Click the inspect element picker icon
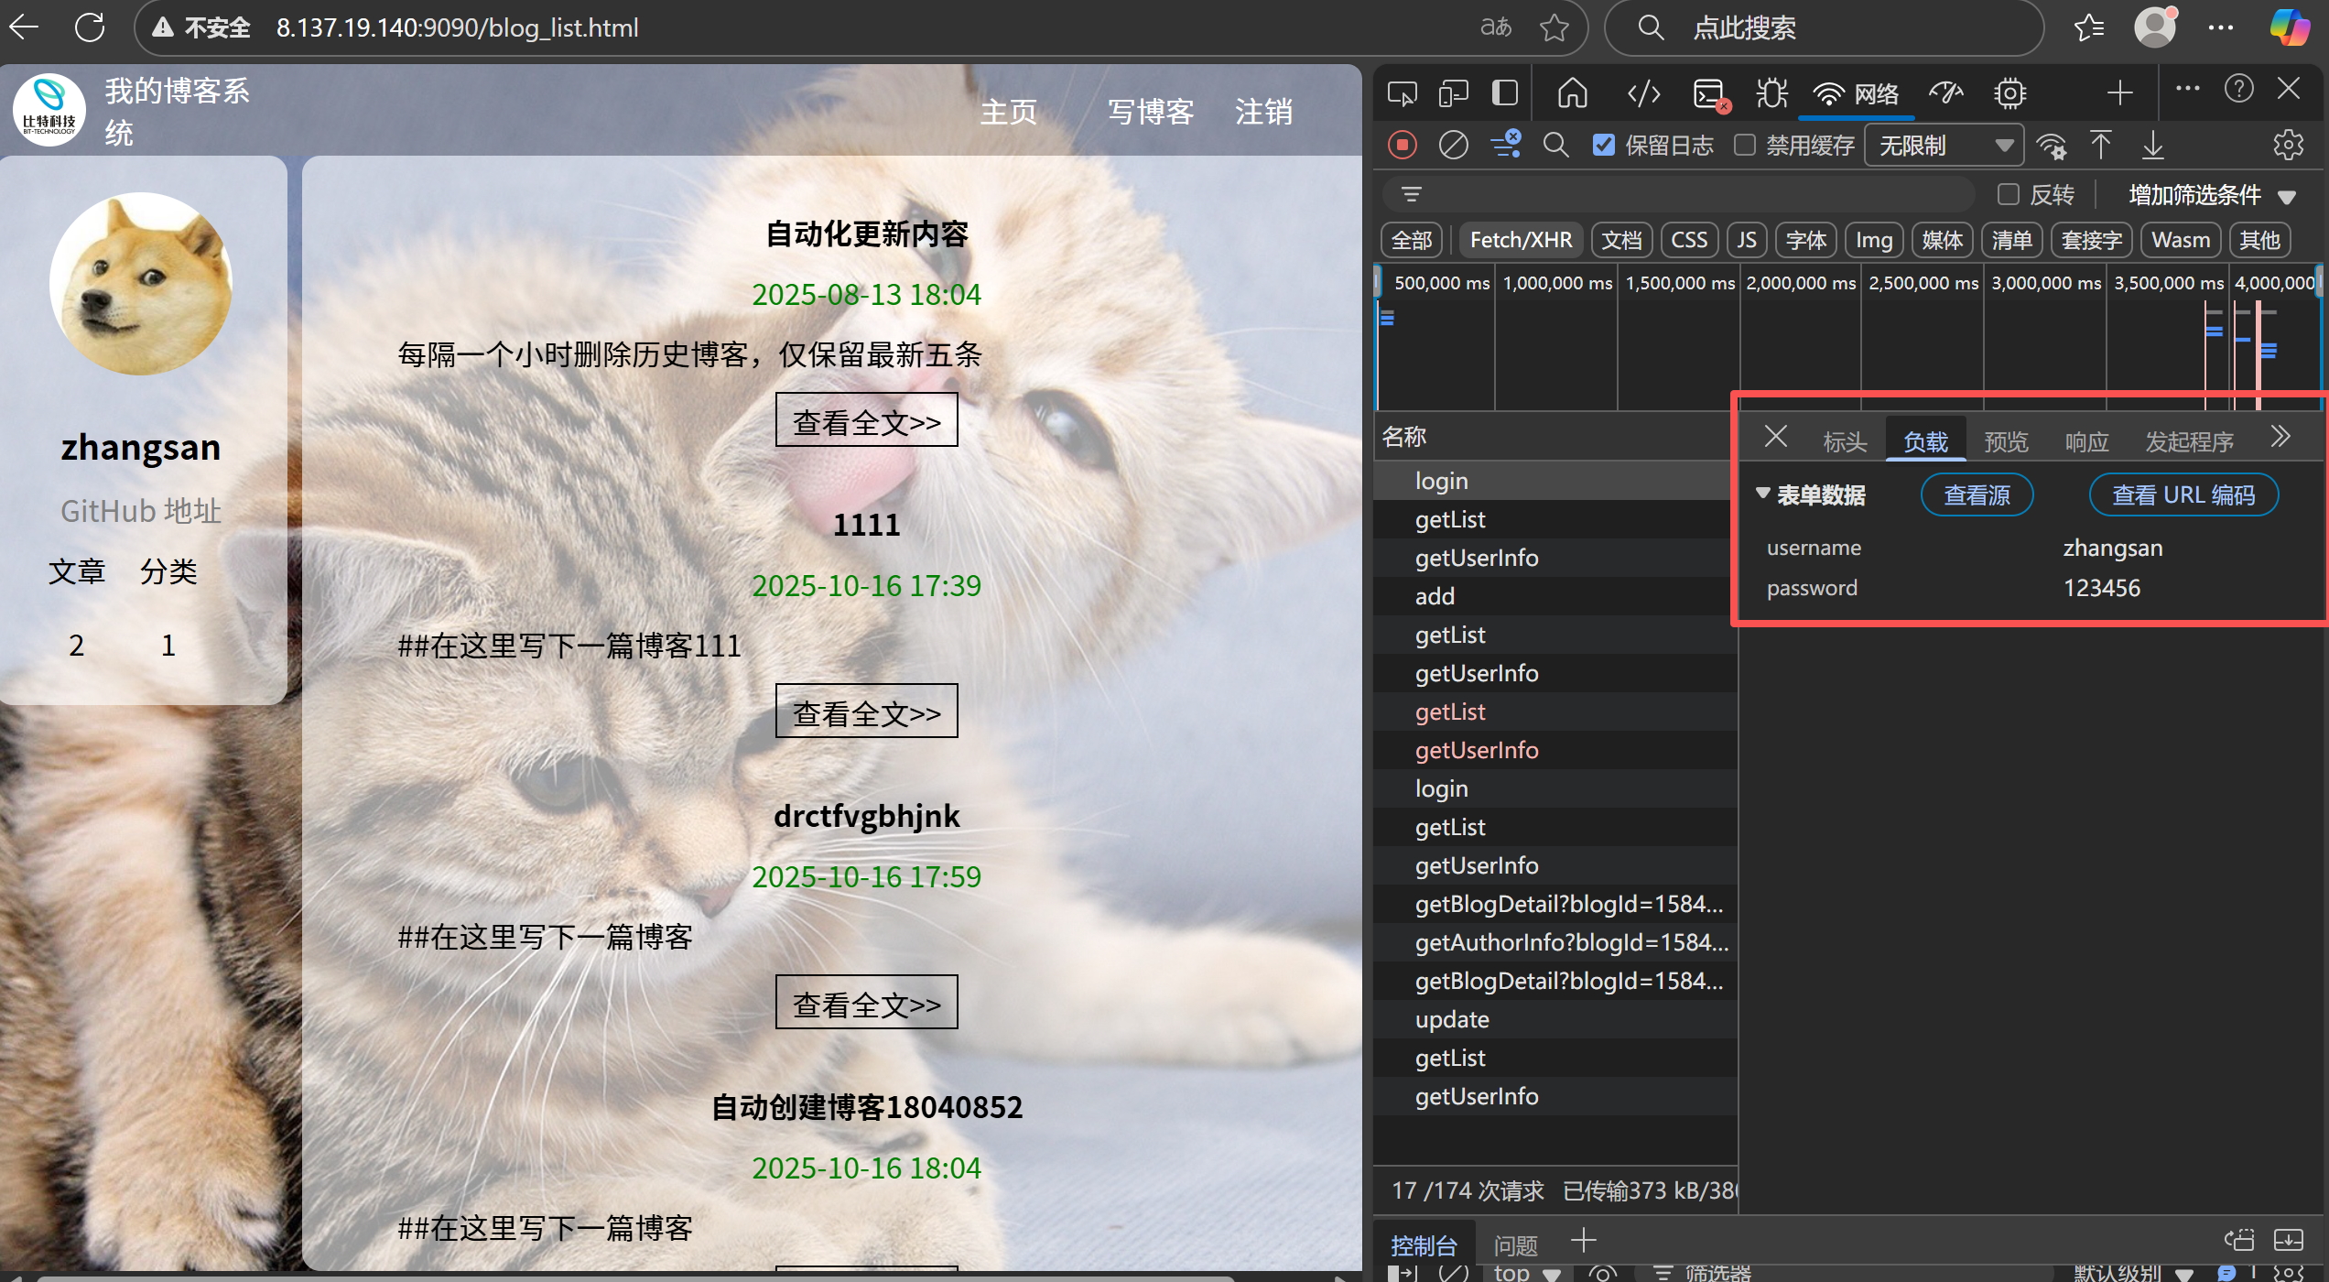The width and height of the screenshot is (2329, 1282). tap(1402, 92)
